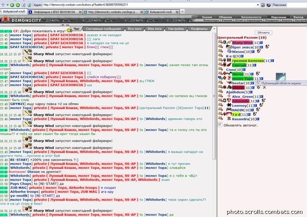Open new browser tab button
Viewport: 307px width, 217px height.
182,12
